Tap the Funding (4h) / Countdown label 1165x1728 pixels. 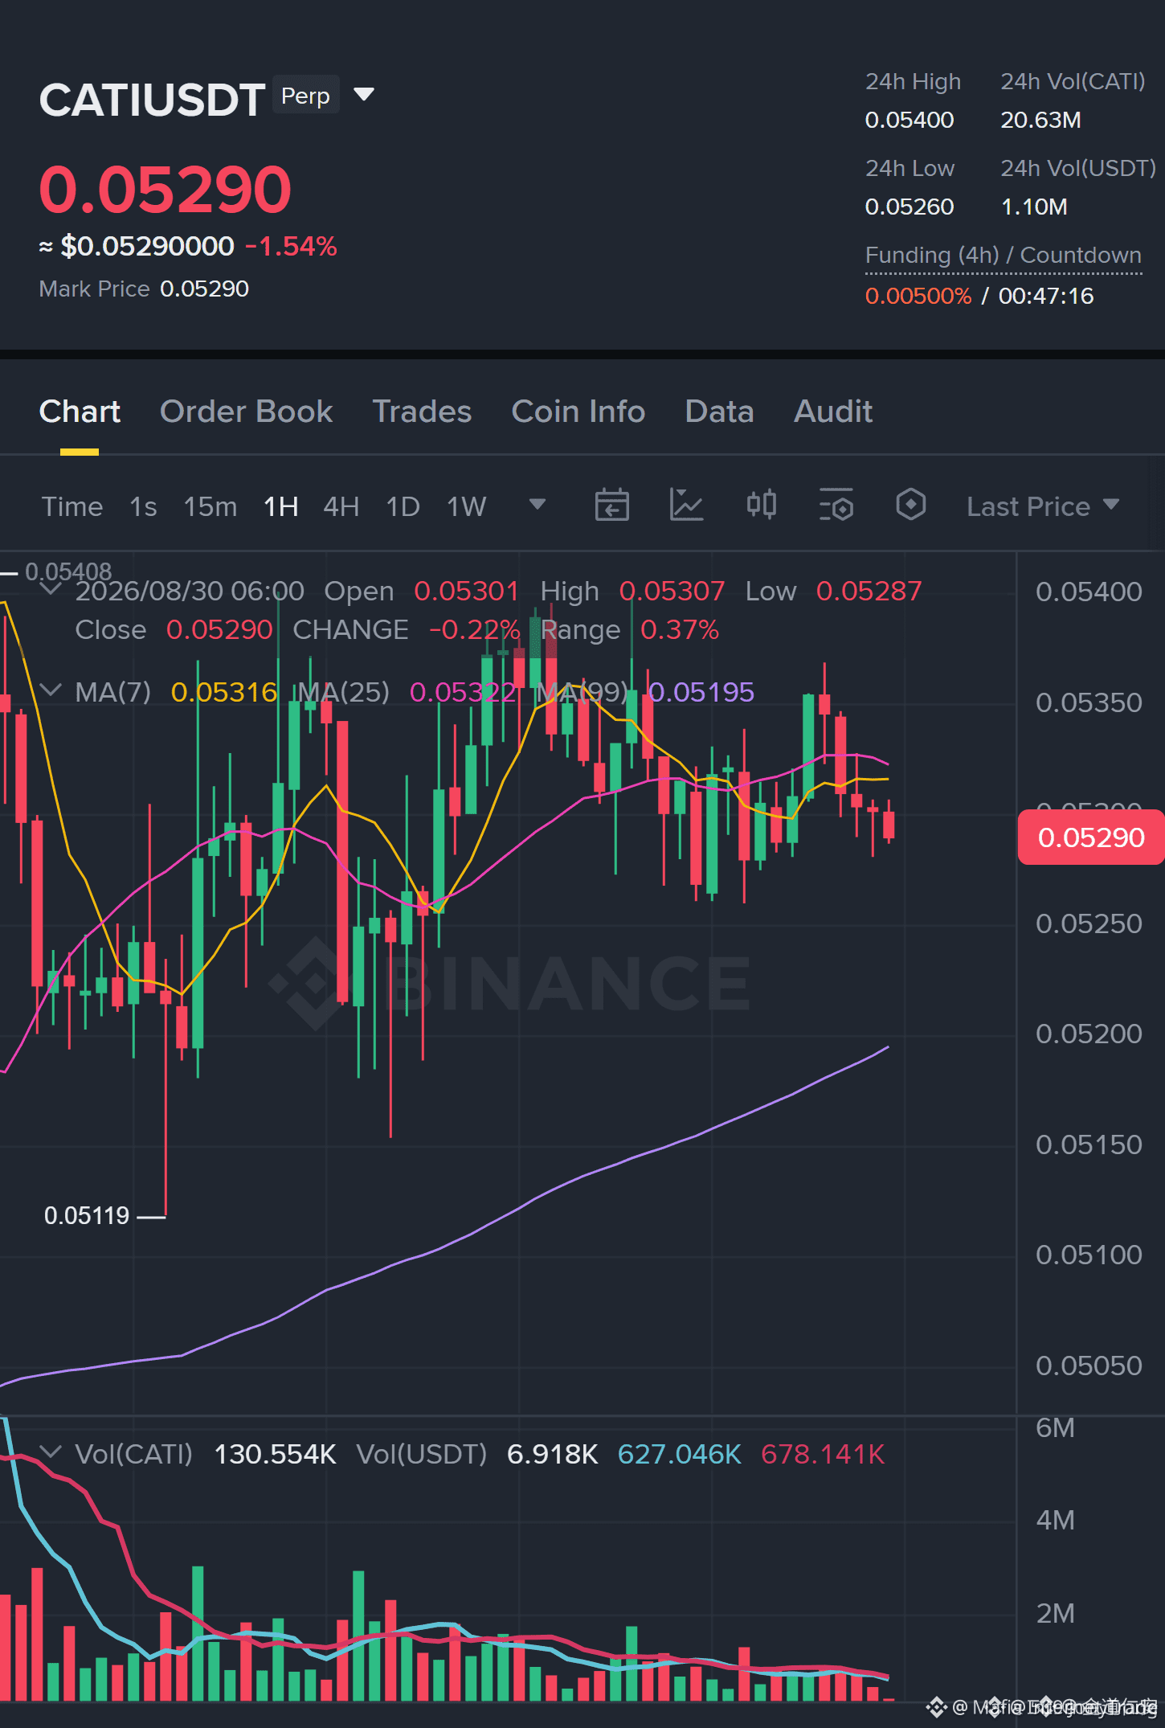(x=1004, y=256)
